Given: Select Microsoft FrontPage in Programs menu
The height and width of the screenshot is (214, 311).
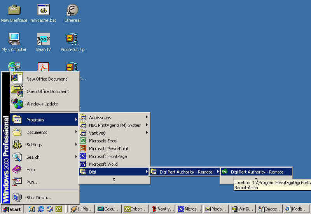Looking at the screenshot, I should [x=108, y=156].
